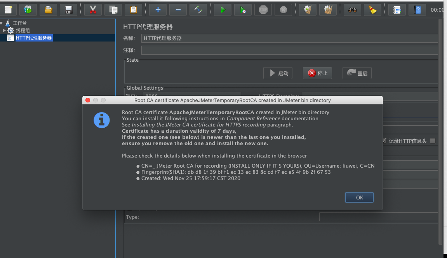Toggle the 记录HTTP信息头 checkbox
This screenshot has width=447, height=258.
point(384,141)
